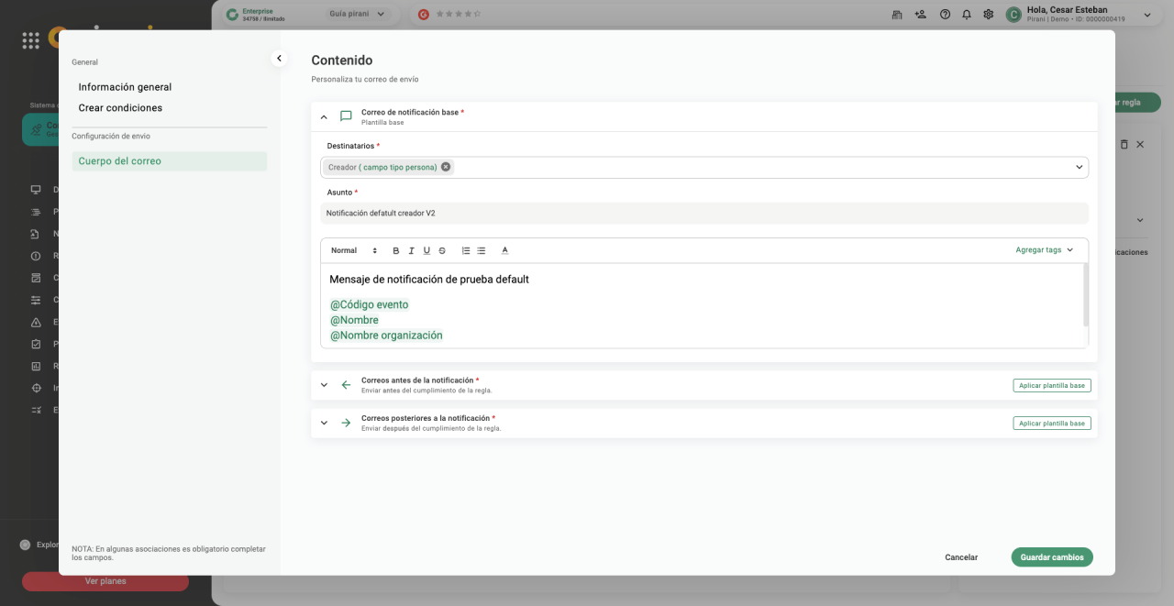Open the text color picker

(x=504, y=250)
